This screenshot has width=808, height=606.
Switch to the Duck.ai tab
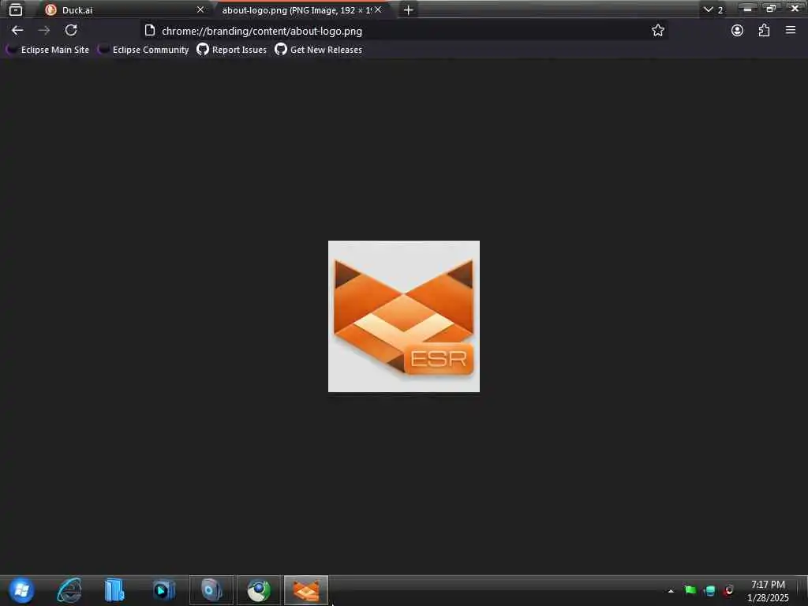[124, 9]
